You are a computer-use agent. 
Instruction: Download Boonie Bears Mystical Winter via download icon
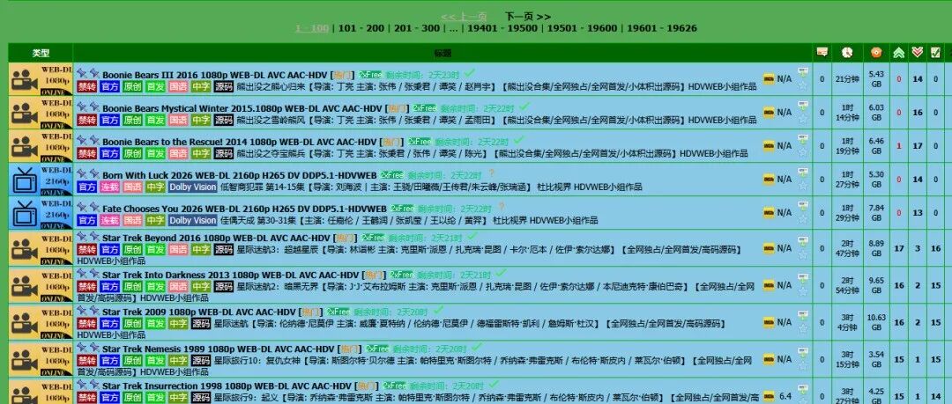[803, 106]
